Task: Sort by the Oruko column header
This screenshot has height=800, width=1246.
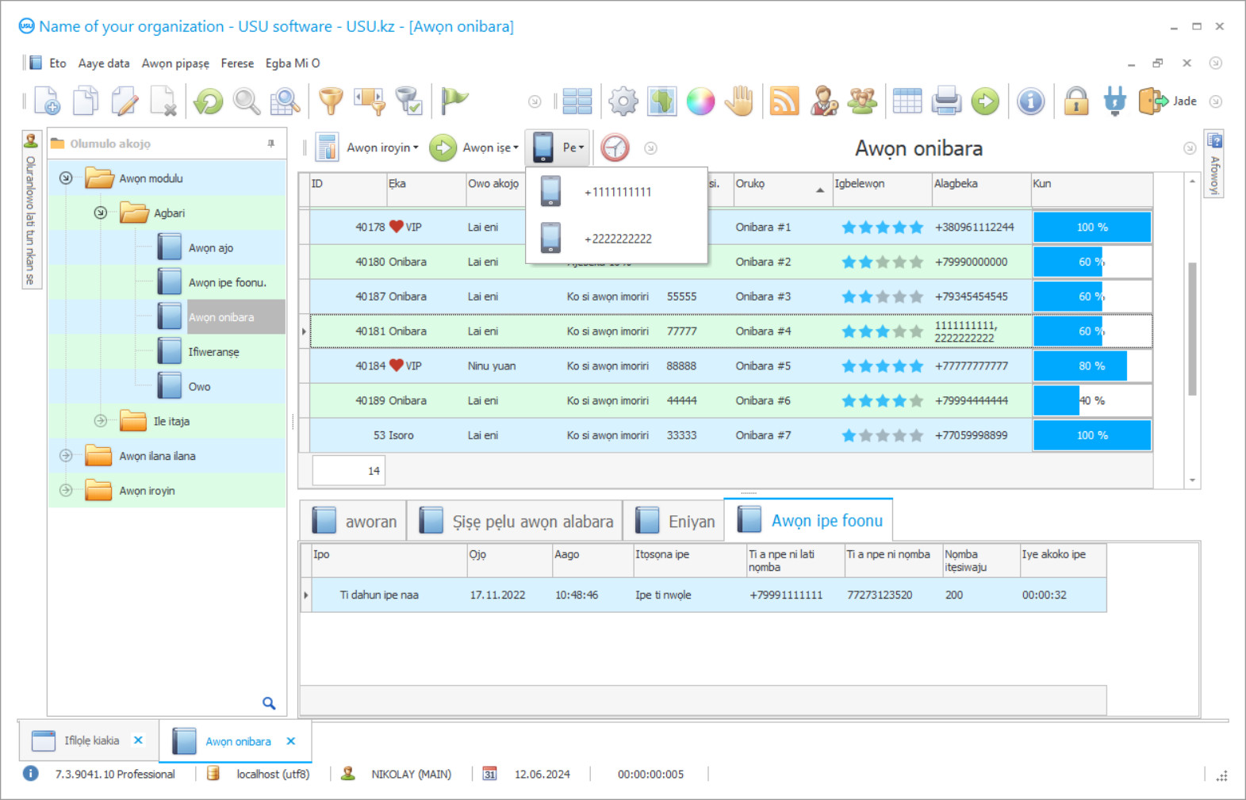Action: (x=782, y=189)
